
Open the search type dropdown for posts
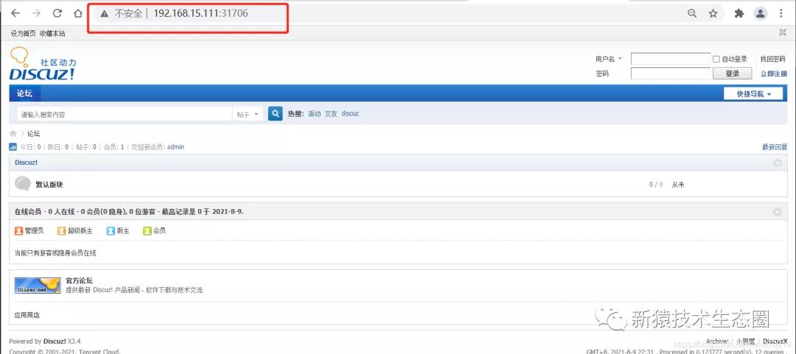(x=247, y=114)
